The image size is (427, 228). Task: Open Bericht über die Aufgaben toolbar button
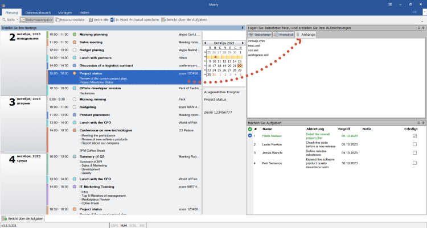184,20
